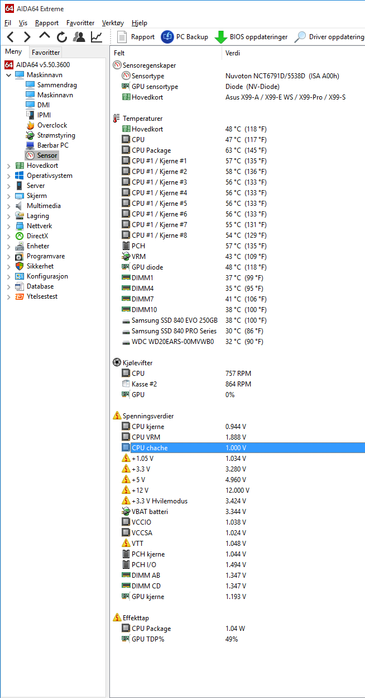The height and width of the screenshot is (698, 365).
Task: Select Overclock flame icon item
Action: 30,125
